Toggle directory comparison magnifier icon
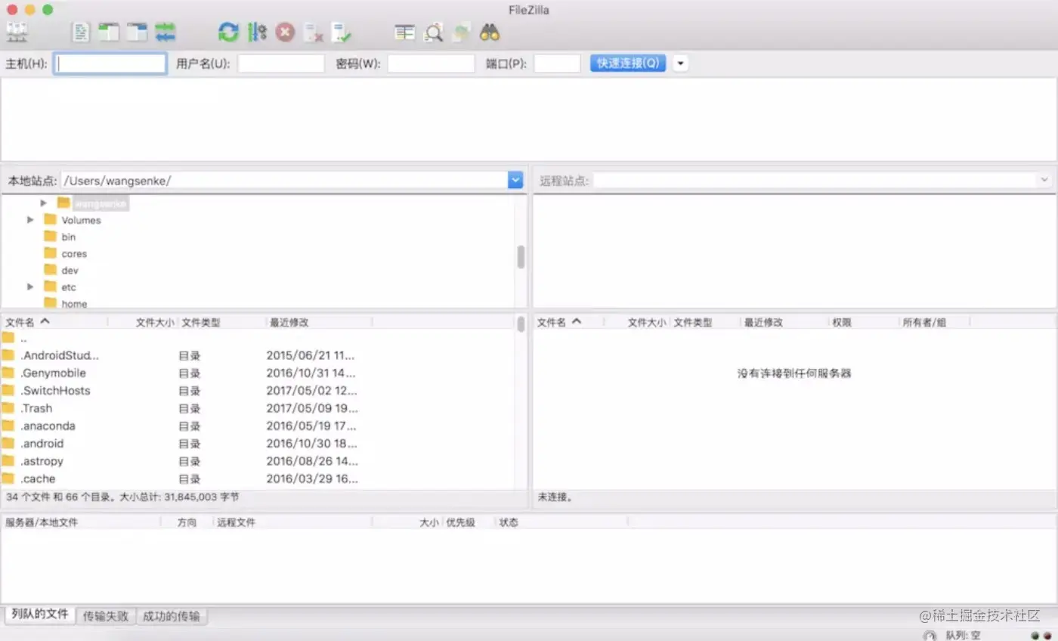This screenshot has width=1058, height=641. [x=434, y=32]
